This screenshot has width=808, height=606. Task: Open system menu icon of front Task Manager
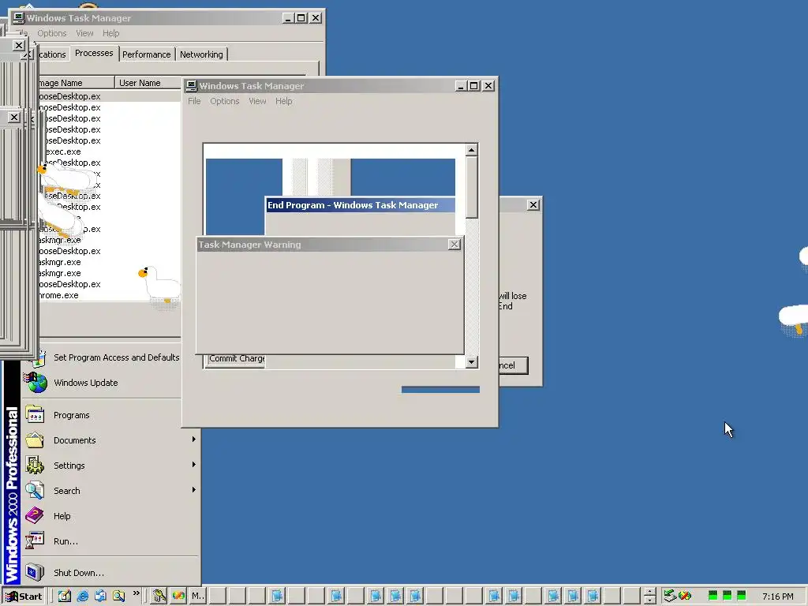[191, 85]
